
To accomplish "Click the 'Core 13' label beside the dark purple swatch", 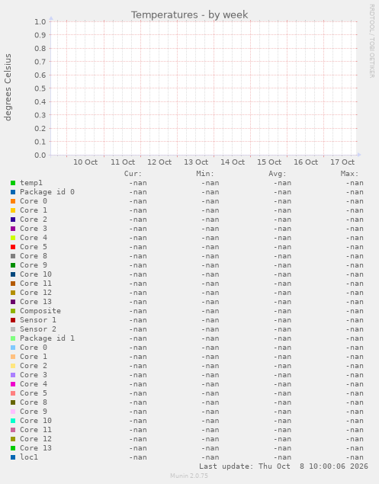I will (36, 302).
